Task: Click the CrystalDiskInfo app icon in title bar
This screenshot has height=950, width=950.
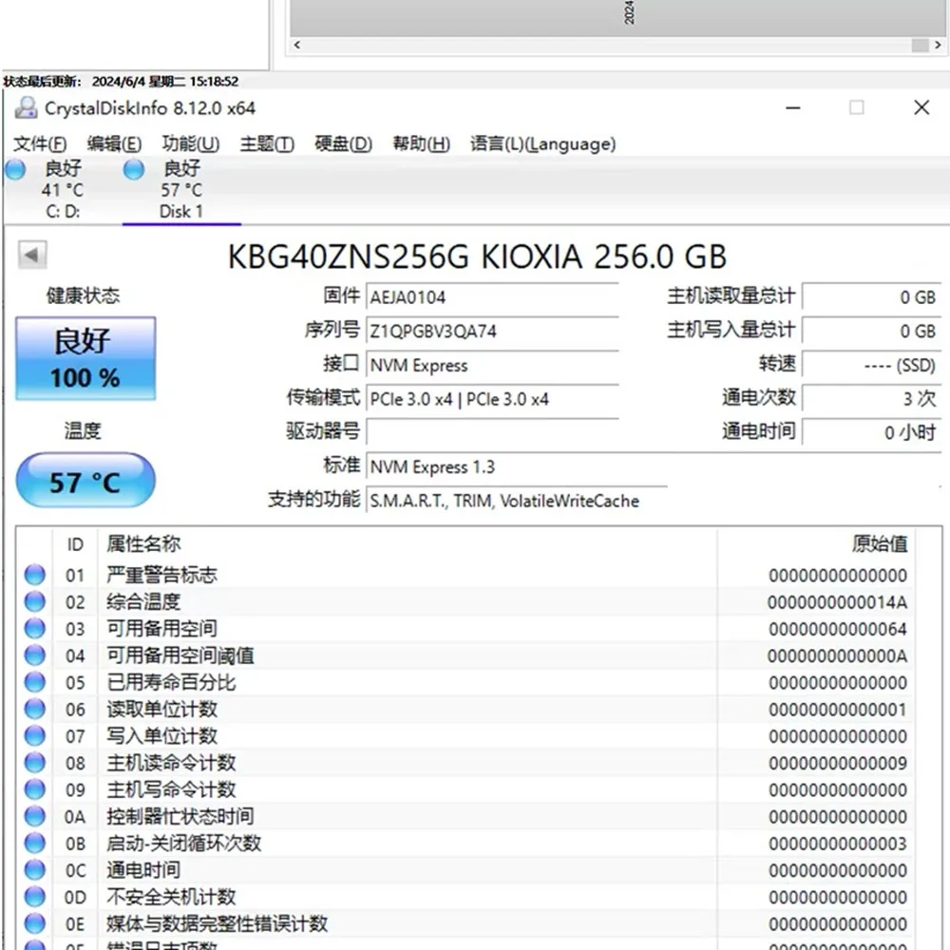Action: click(x=26, y=108)
